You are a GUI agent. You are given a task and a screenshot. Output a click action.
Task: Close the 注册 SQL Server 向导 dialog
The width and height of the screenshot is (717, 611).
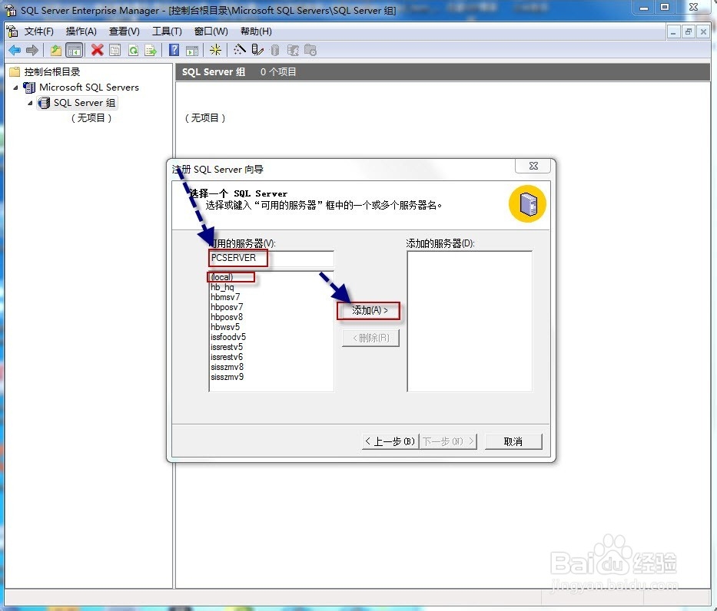coord(533,166)
